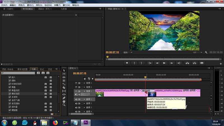Filter effects by 32-bit color badge

[43, 73]
